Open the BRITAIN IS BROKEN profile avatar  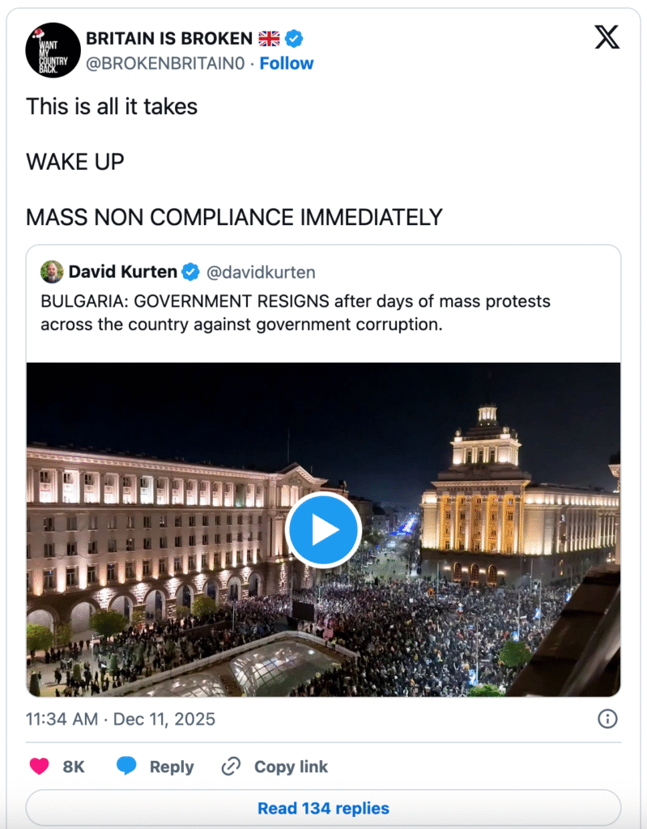click(53, 50)
